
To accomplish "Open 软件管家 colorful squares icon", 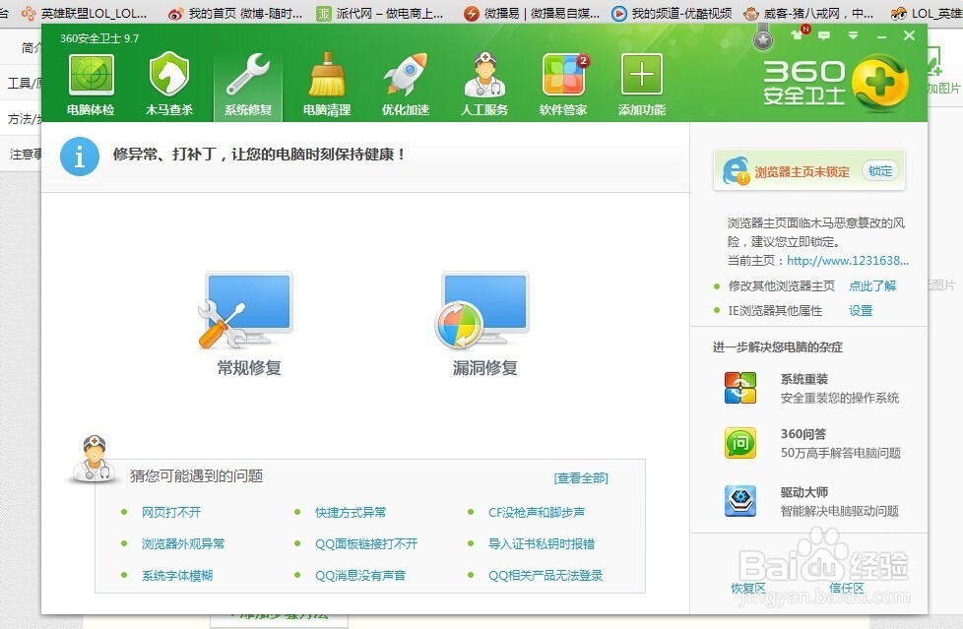I will pyautogui.click(x=564, y=75).
